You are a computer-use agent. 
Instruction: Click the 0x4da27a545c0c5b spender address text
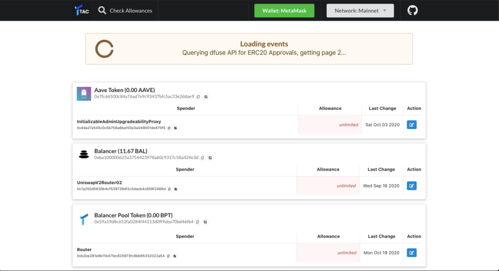click(121, 128)
